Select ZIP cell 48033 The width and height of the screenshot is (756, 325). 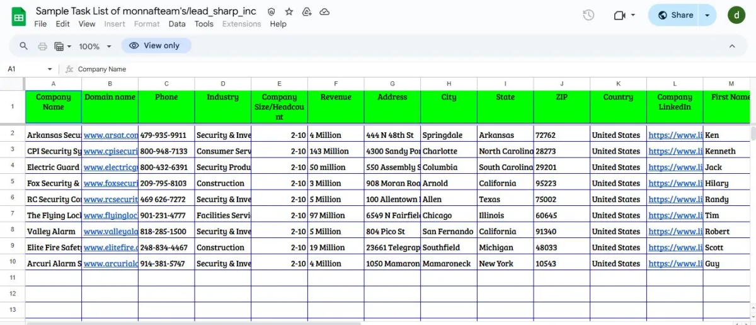[x=562, y=248]
